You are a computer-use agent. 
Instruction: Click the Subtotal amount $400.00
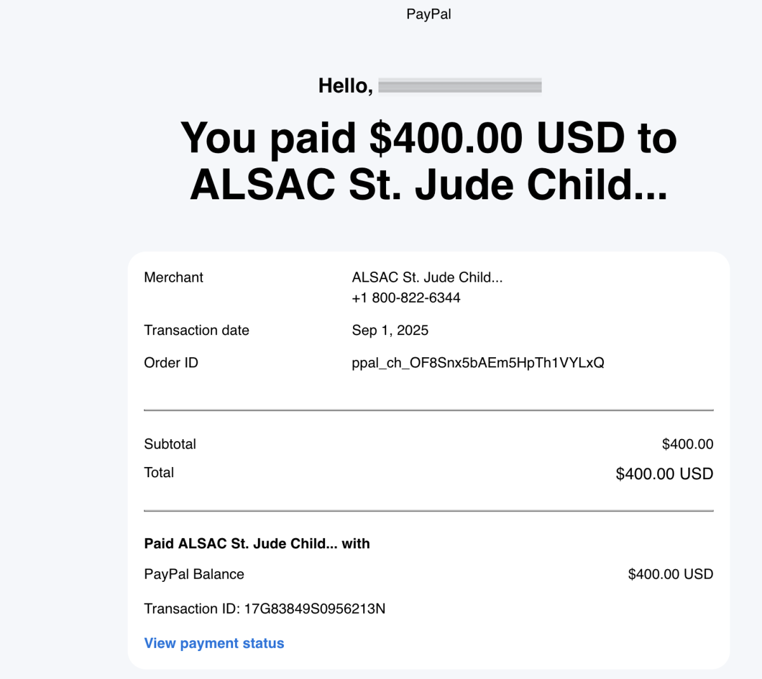[x=688, y=444]
